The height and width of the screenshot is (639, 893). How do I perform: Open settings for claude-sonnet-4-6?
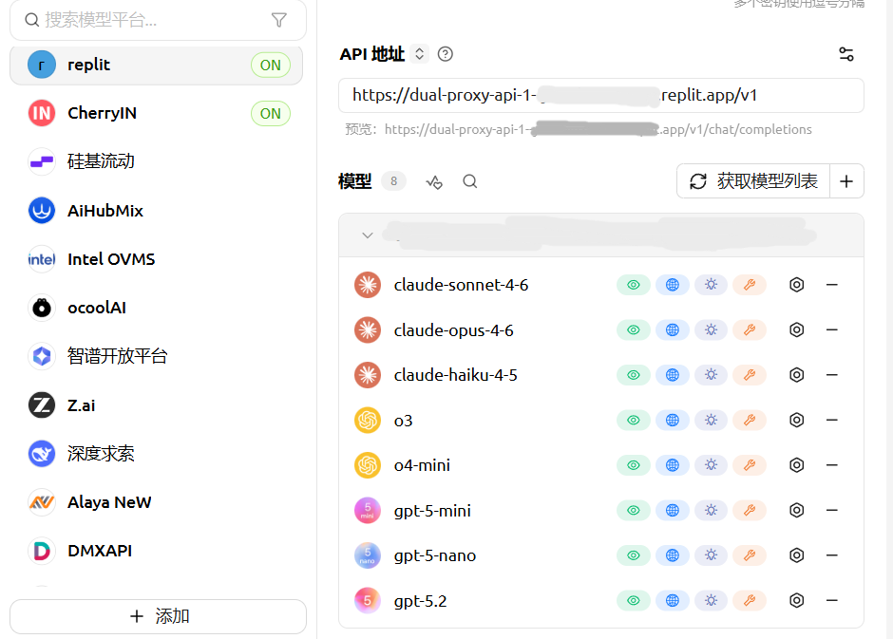click(797, 285)
